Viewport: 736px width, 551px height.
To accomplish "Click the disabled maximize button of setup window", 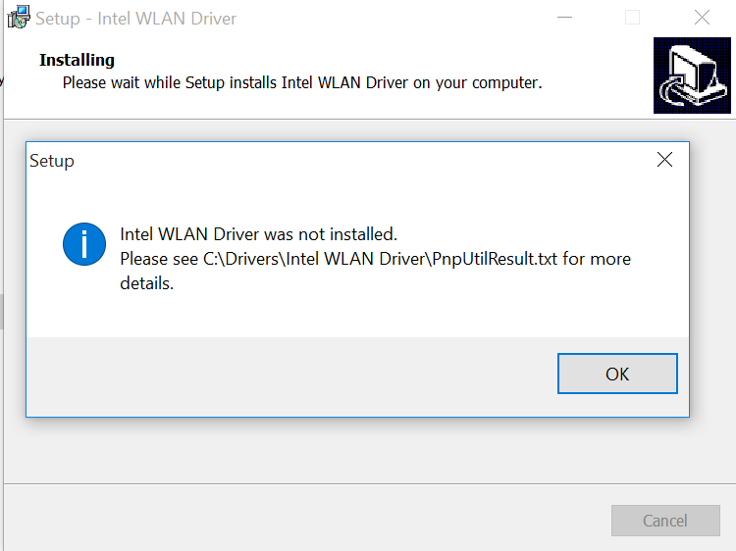I will pos(632,18).
